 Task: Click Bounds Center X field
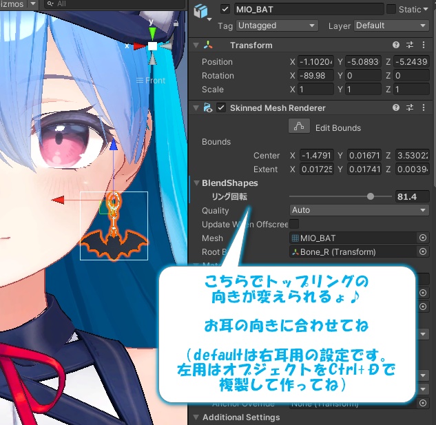(317, 156)
